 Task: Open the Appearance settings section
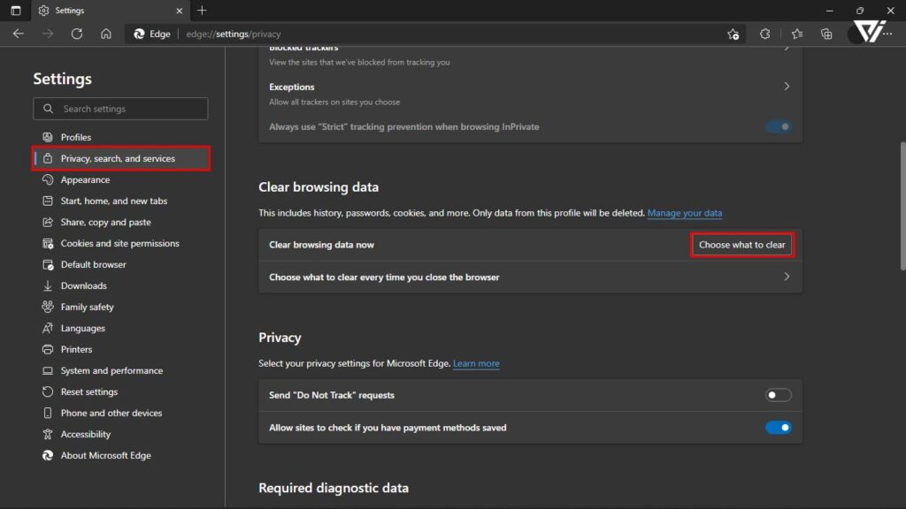click(x=85, y=180)
